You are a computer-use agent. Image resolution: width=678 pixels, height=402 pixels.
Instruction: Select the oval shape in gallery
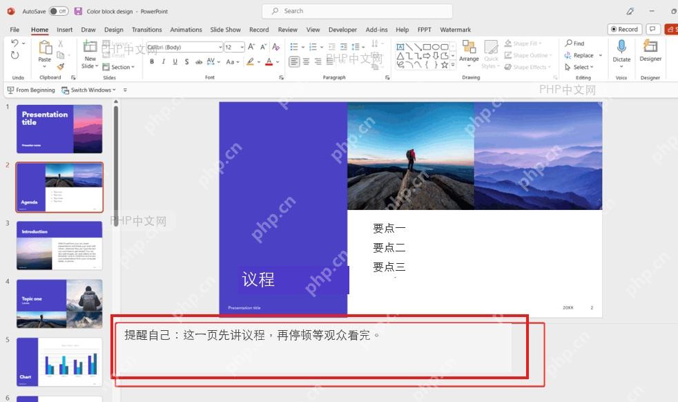pos(436,47)
